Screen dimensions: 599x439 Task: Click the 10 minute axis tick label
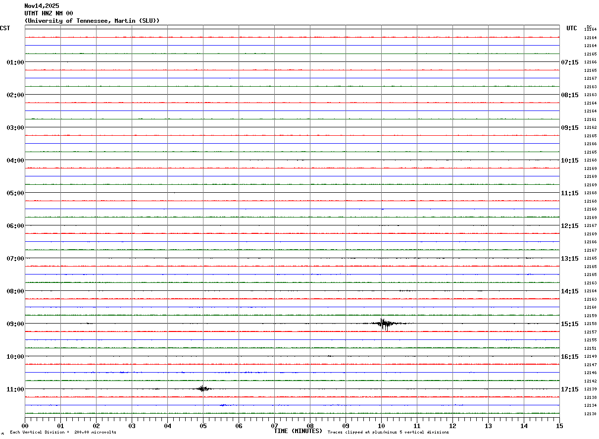pos(382,426)
